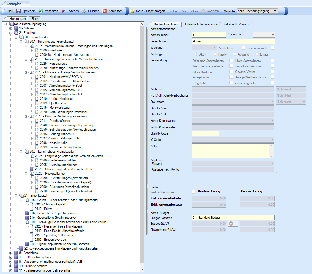Image resolution: width=312 pixels, height=274 pixels.
Task: Click the page icon of 2100 - Stiftungskapital
Action: coord(32,204)
